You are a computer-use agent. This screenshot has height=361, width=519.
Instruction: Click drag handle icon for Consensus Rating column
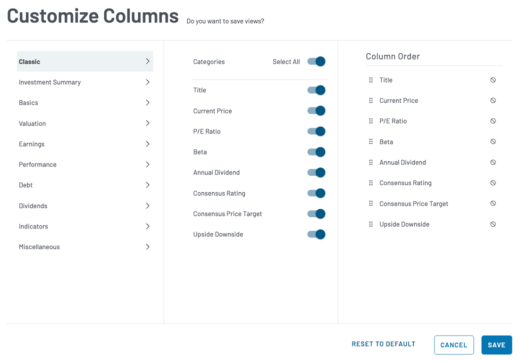[x=371, y=183]
